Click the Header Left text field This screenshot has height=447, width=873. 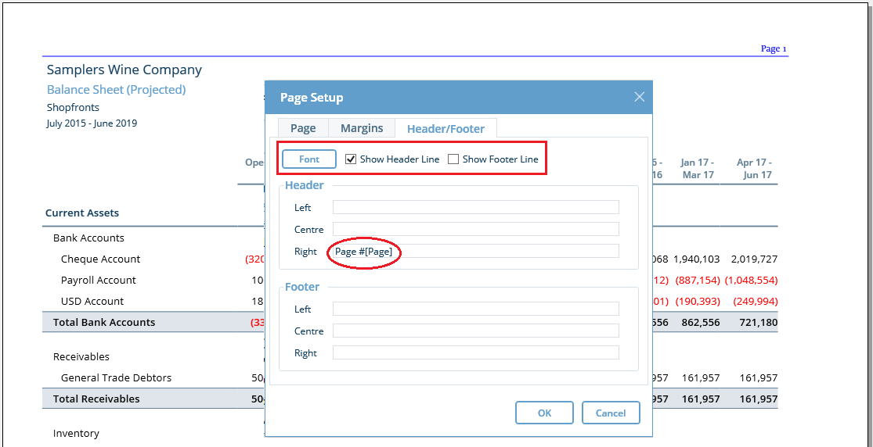coord(475,207)
